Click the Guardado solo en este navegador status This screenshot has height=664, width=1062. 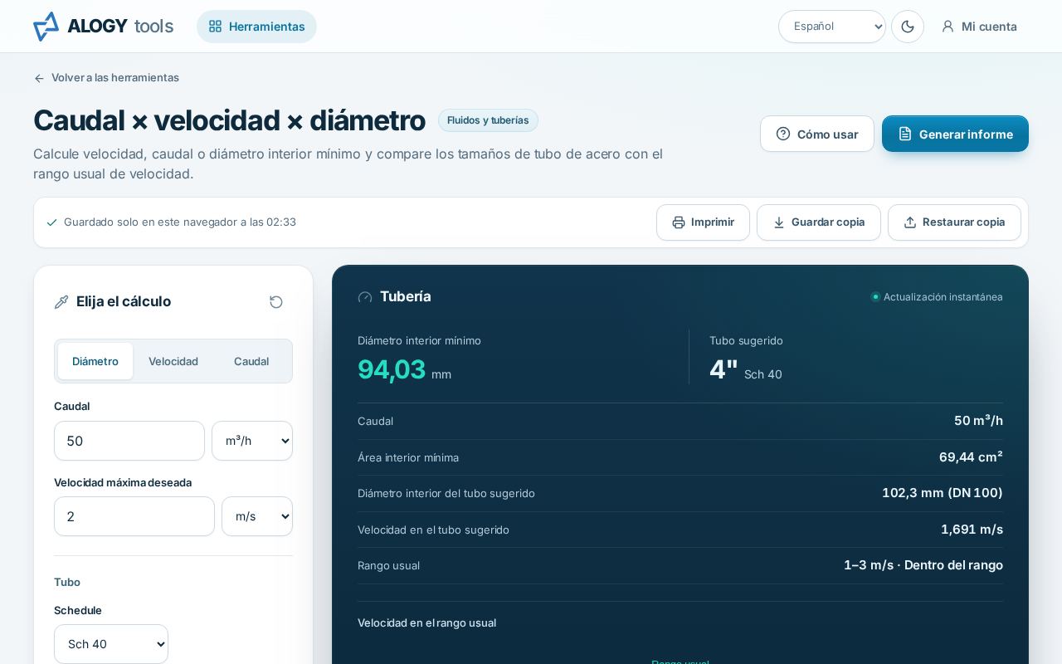coord(172,222)
